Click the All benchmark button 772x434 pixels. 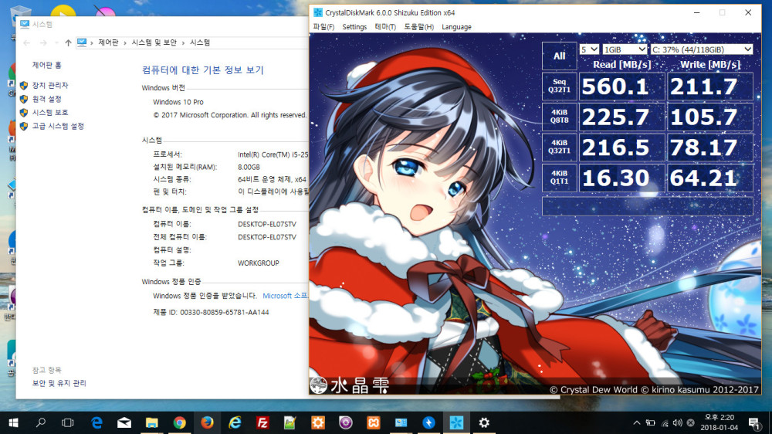[x=559, y=56]
